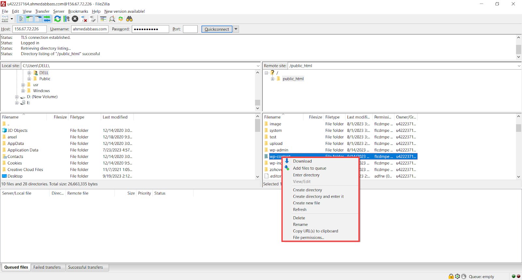522x280 pixels.
Task: Toggle processing of transfer queue icon
Action: pos(66,19)
